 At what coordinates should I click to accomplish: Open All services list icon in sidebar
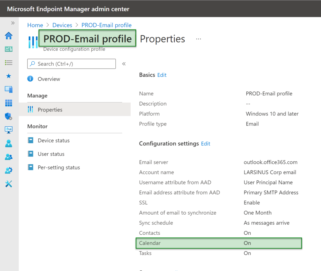[x=8, y=63]
